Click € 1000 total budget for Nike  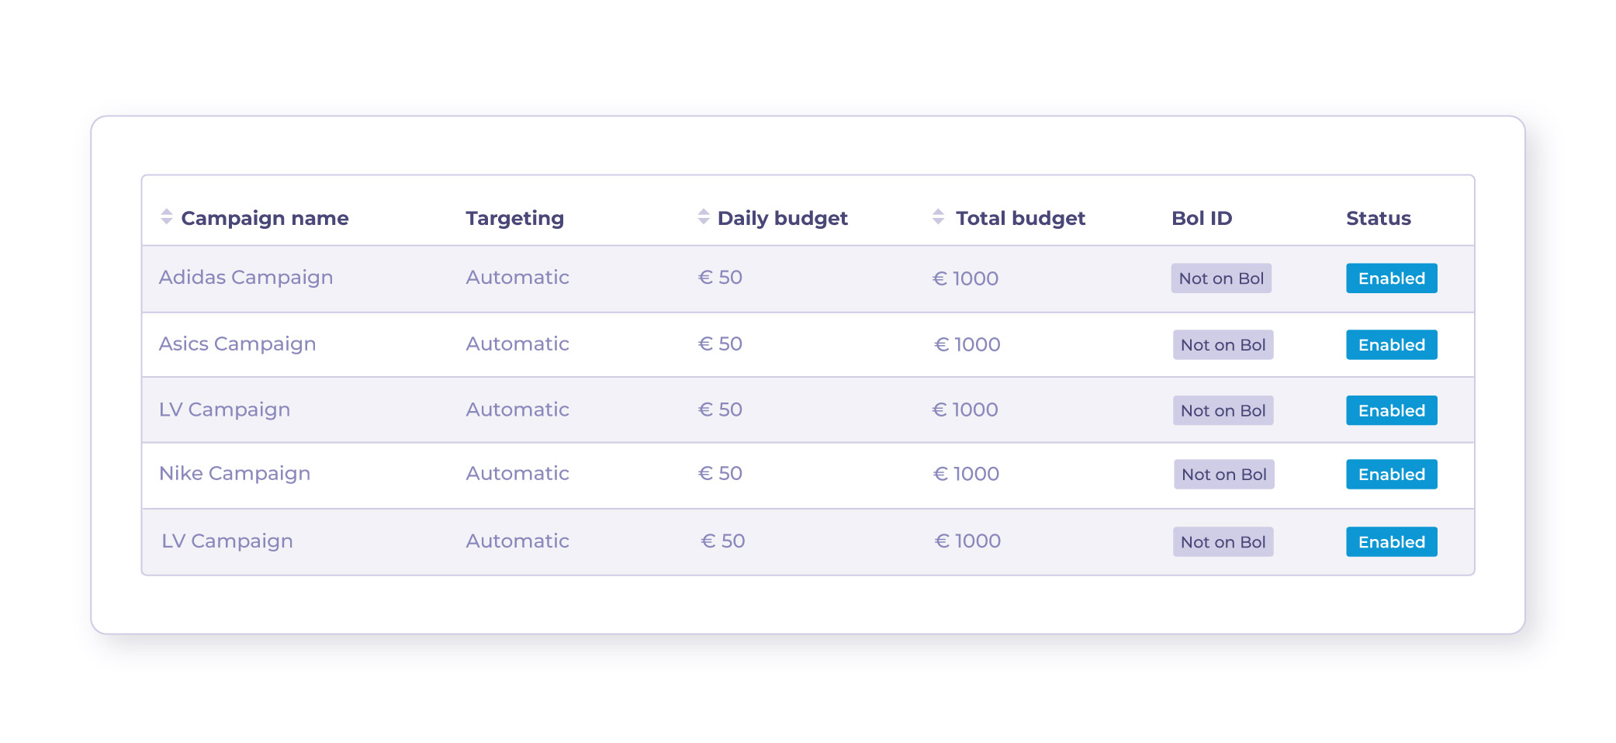966,474
